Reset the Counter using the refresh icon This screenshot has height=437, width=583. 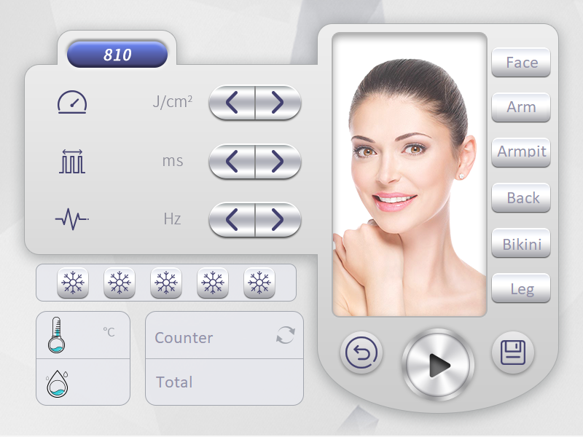pos(286,335)
